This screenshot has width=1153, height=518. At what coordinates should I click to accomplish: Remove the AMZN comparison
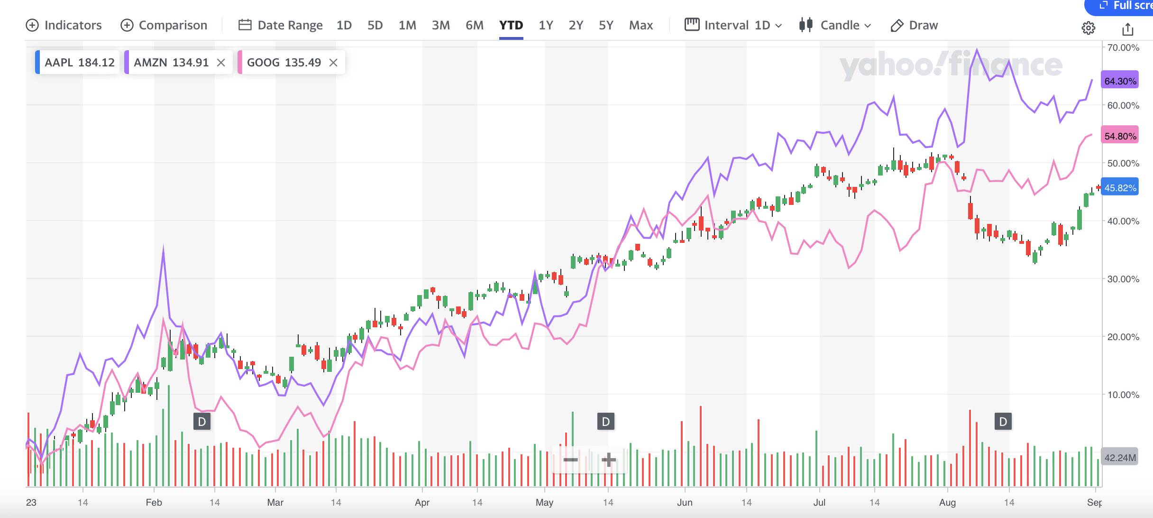221,63
